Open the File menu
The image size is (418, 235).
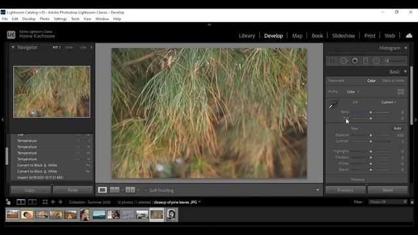click(x=5, y=19)
